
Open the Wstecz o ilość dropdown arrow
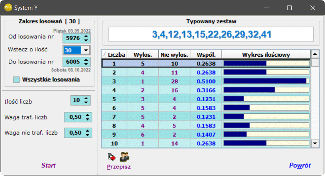click(86, 50)
